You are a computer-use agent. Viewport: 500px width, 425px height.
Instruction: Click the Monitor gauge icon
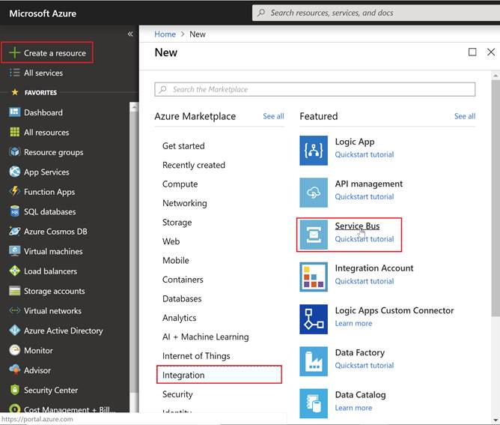pyautogui.click(x=14, y=350)
